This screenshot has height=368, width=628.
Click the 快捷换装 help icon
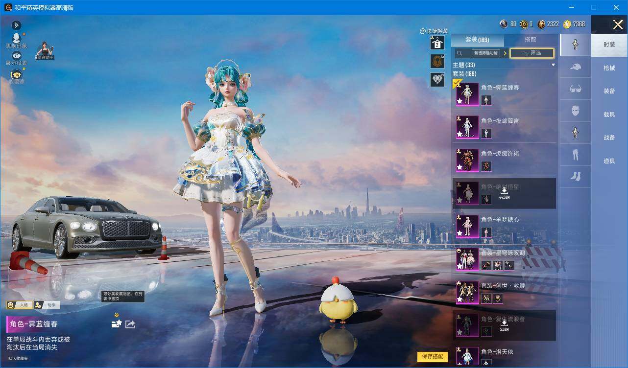pos(423,31)
